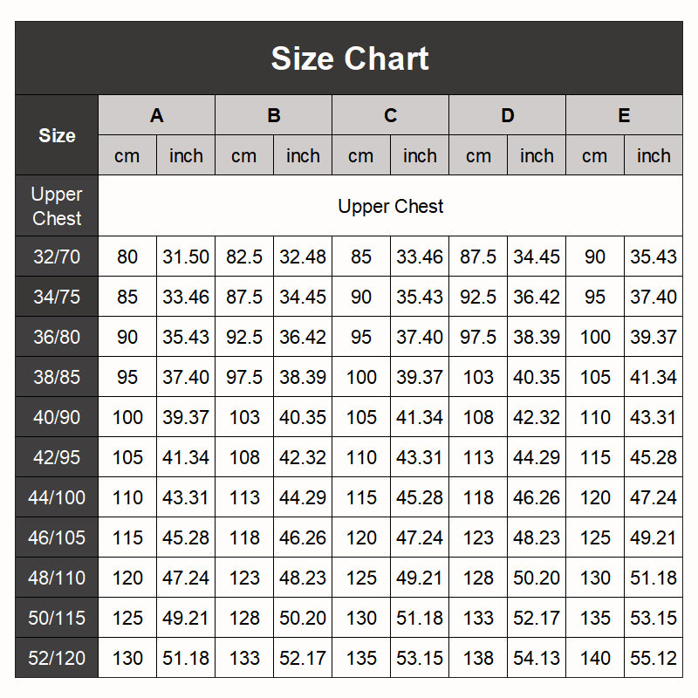Viewport: 698px width, 698px height.
Task: Select the column C header
Action: [390, 115]
